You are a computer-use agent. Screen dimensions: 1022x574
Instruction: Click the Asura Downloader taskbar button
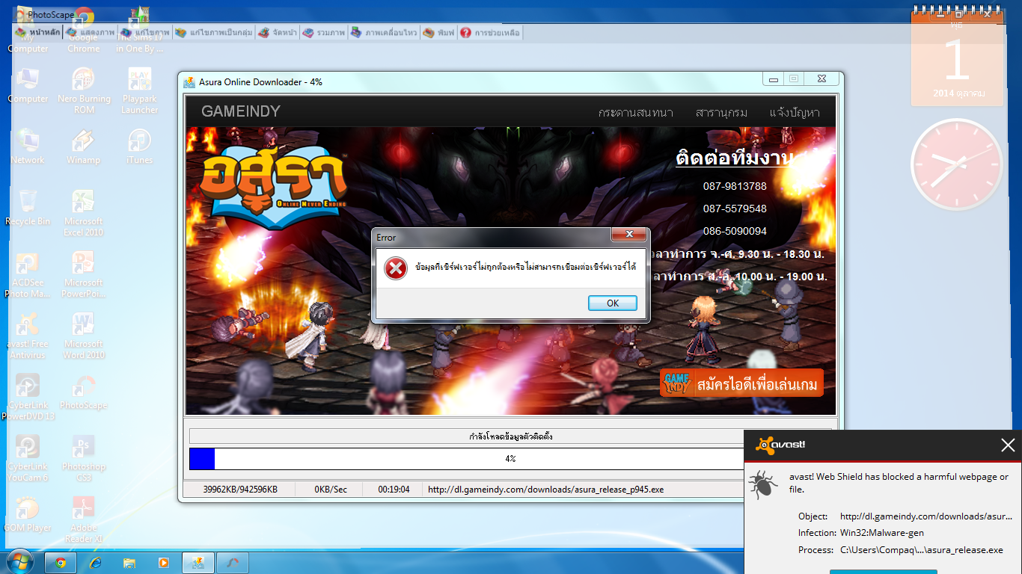click(x=198, y=562)
